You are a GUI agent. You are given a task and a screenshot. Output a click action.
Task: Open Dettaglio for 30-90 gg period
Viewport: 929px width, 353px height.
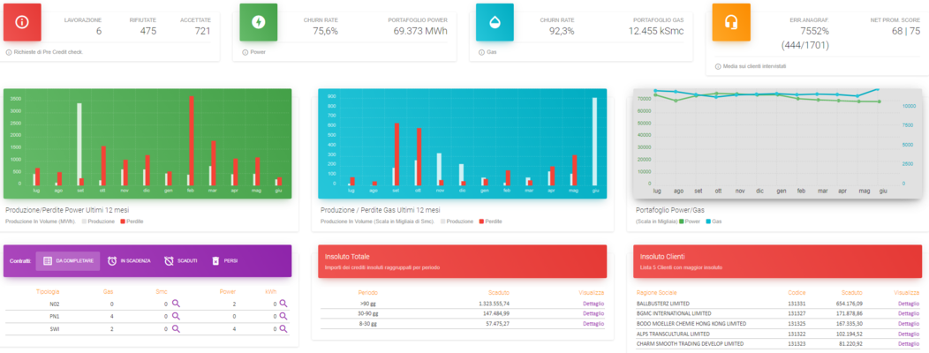(593, 313)
